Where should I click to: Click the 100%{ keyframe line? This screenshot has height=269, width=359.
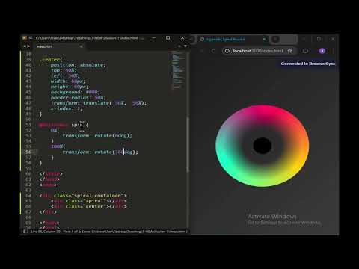tap(58, 146)
